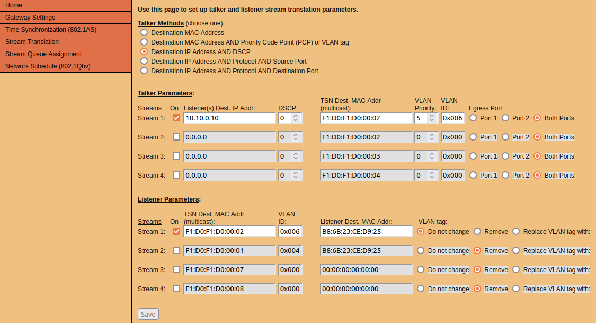Go to Time Synchronization (802.1AS)
Screen dimensions: 596x323
click(66, 30)
